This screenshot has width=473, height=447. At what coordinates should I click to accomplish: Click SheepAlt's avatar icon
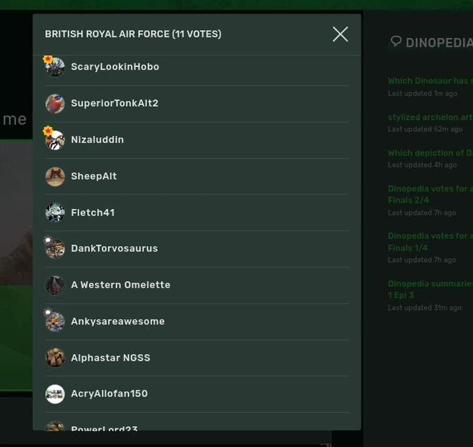55,177
